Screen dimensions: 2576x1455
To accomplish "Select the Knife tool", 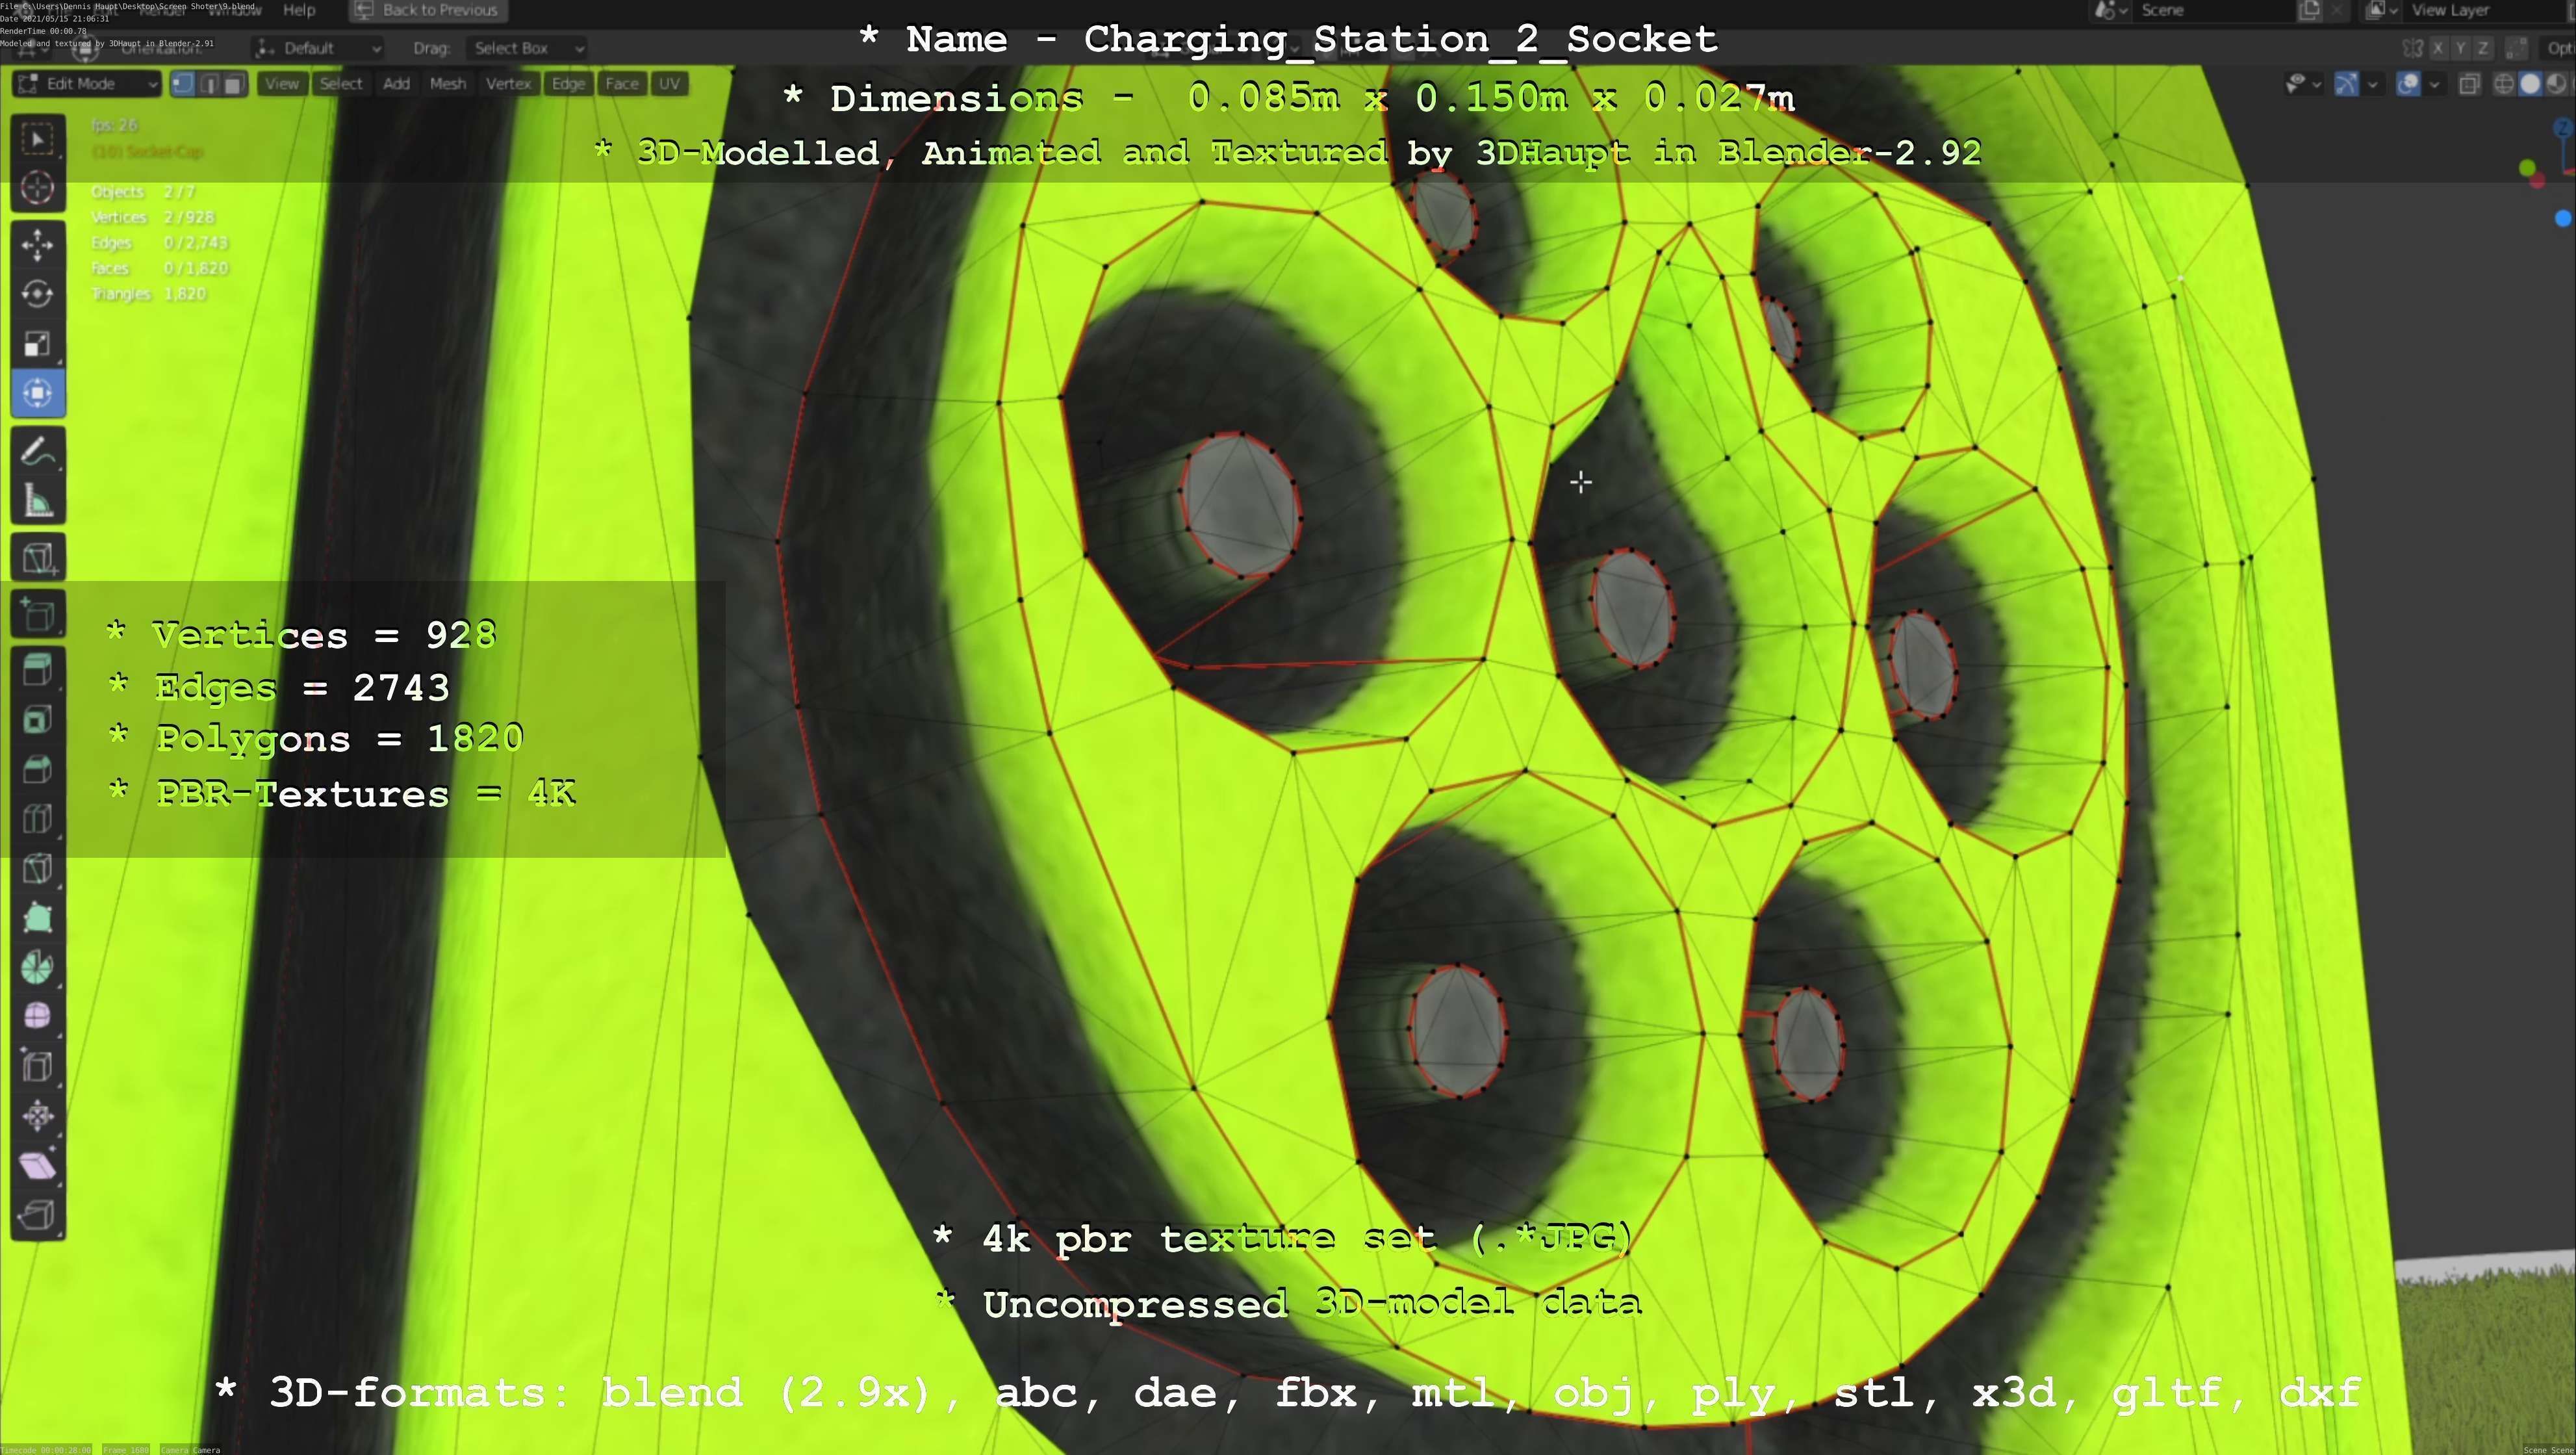I will [38, 868].
